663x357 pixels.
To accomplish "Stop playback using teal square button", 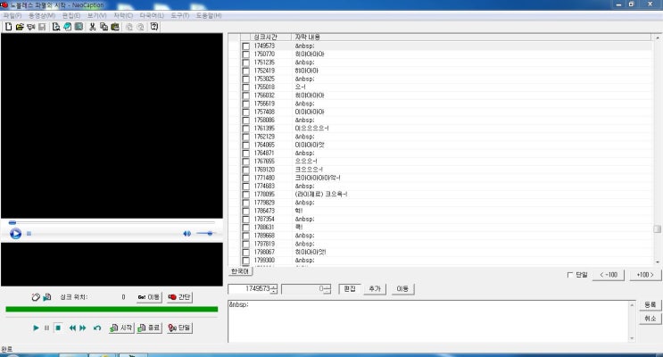I will (x=58, y=328).
